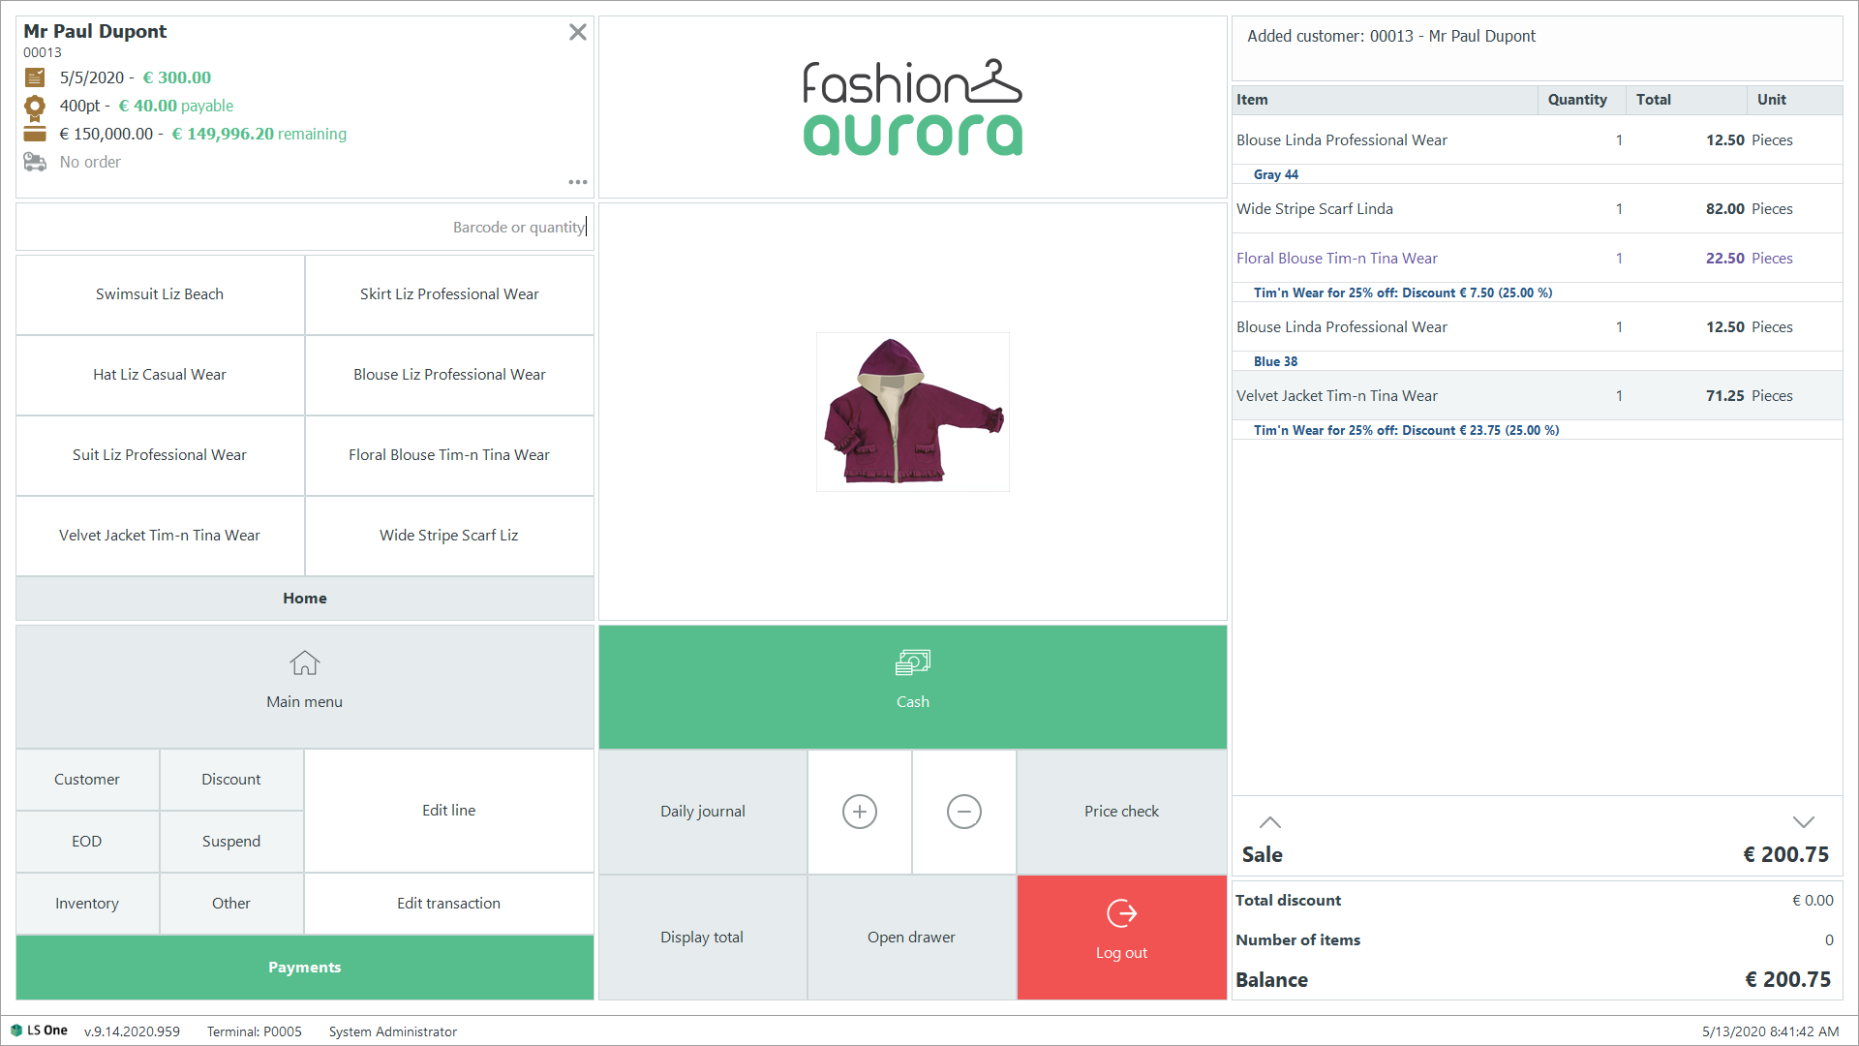Screen dimensions: 1859x1046
Task: Select the Home menu header
Action: coord(304,599)
